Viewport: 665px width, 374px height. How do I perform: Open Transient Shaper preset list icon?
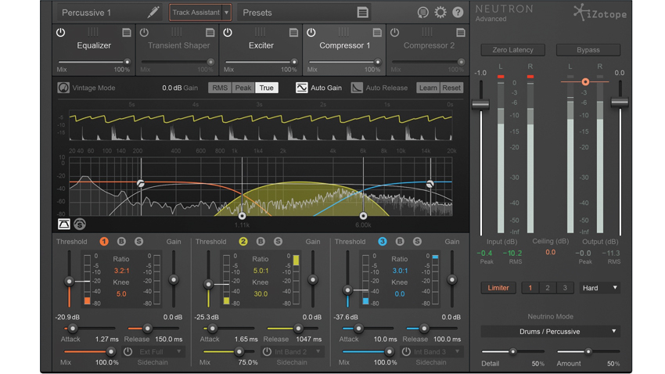point(210,33)
